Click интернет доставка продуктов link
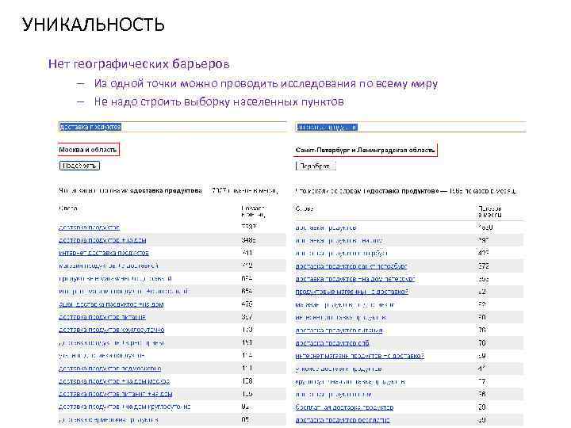This screenshot has height=428, width=571. [103, 252]
